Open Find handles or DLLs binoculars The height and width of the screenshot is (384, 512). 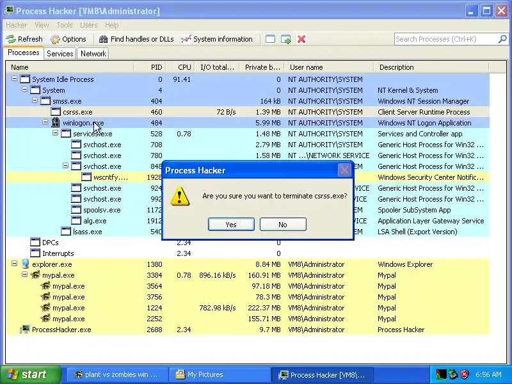tap(103, 39)
